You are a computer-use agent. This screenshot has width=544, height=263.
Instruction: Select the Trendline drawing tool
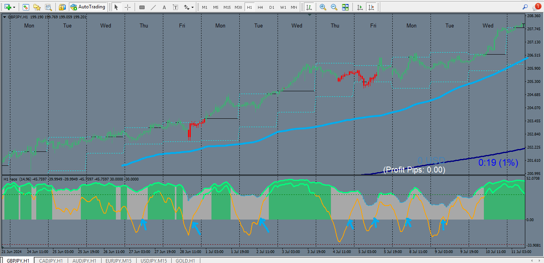(153, 7)
